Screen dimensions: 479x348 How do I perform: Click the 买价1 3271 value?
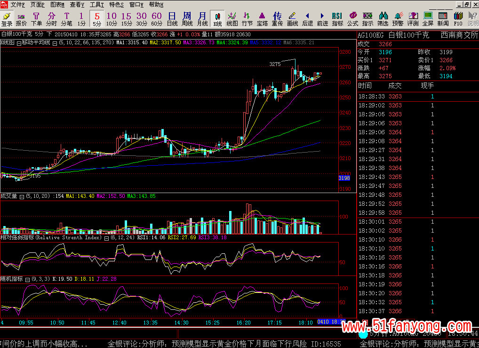(x=385, y=60)
